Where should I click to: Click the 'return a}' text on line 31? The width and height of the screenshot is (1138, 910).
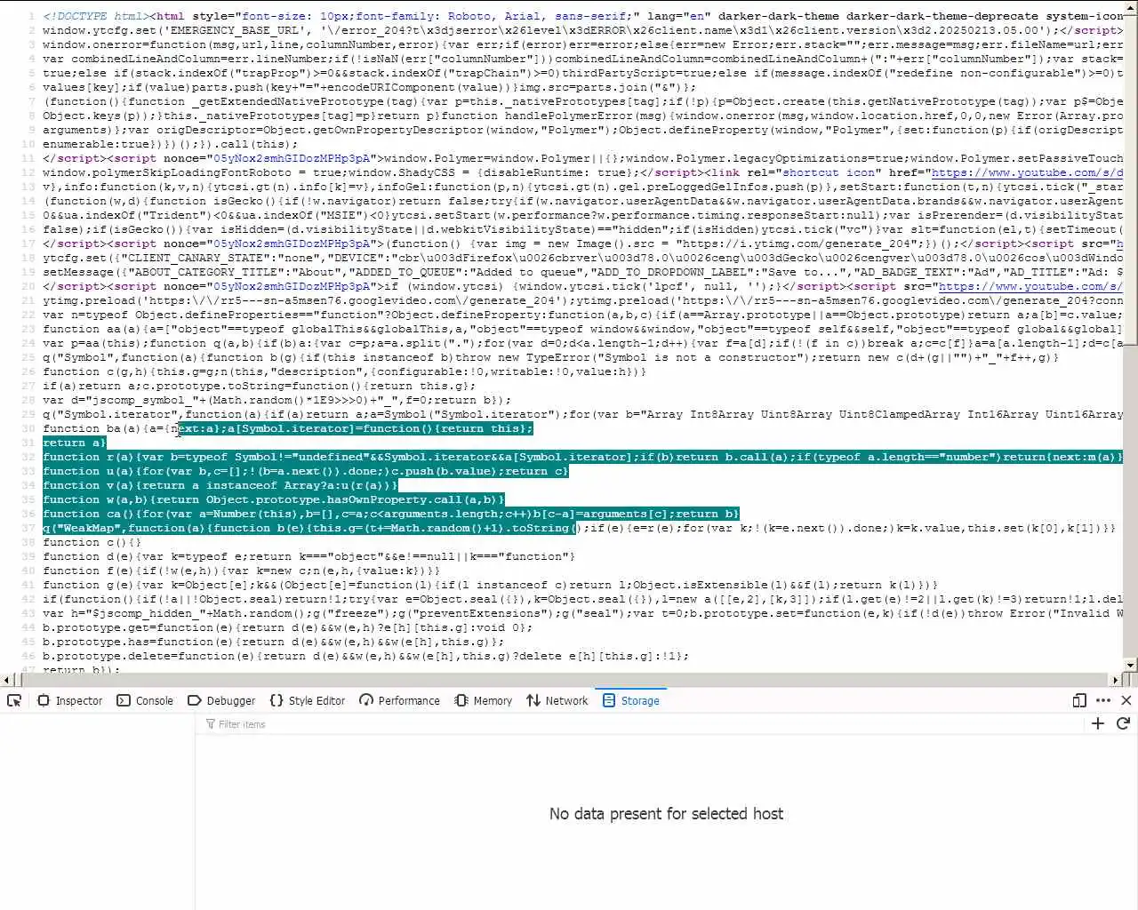tap(74, 443)
